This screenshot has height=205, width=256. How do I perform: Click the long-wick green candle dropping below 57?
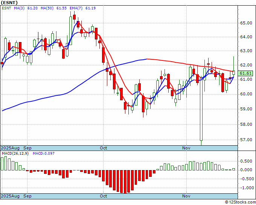[201, 111]
